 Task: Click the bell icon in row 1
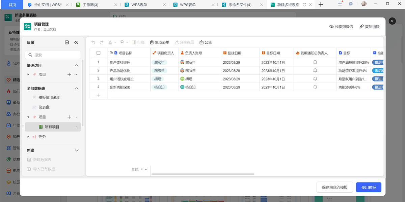[x=315, y=62]
